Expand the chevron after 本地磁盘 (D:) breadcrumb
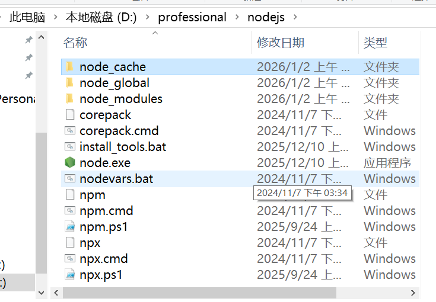The width and height of the screenshot is (436, 302). (x=148, y=17)
